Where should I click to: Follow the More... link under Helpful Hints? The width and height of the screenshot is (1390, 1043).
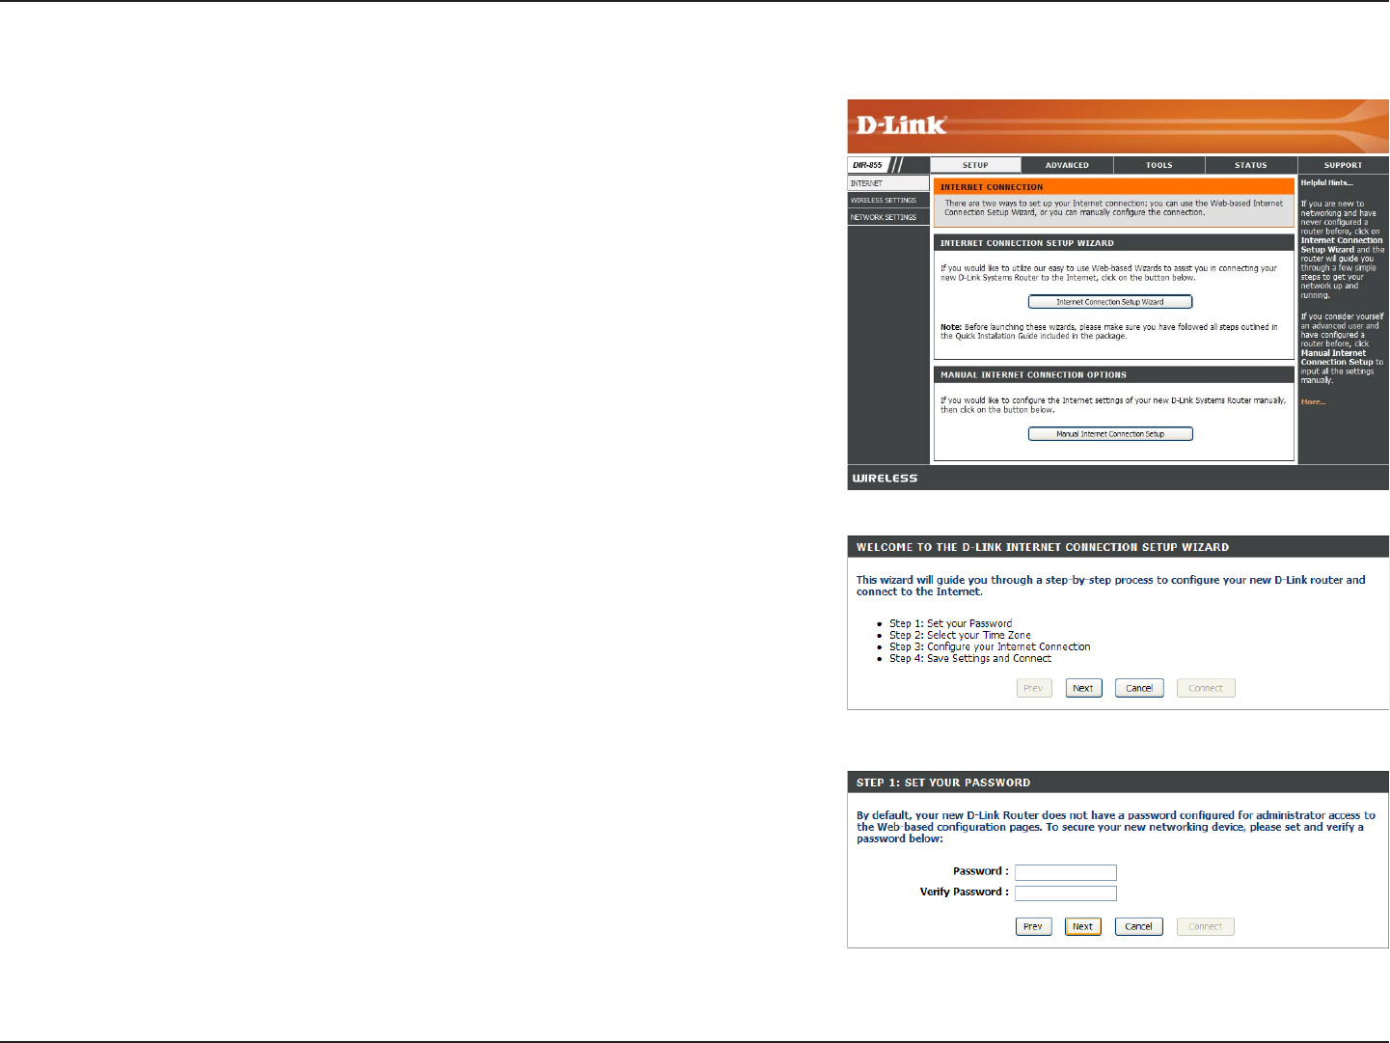tap(1313, 402)
